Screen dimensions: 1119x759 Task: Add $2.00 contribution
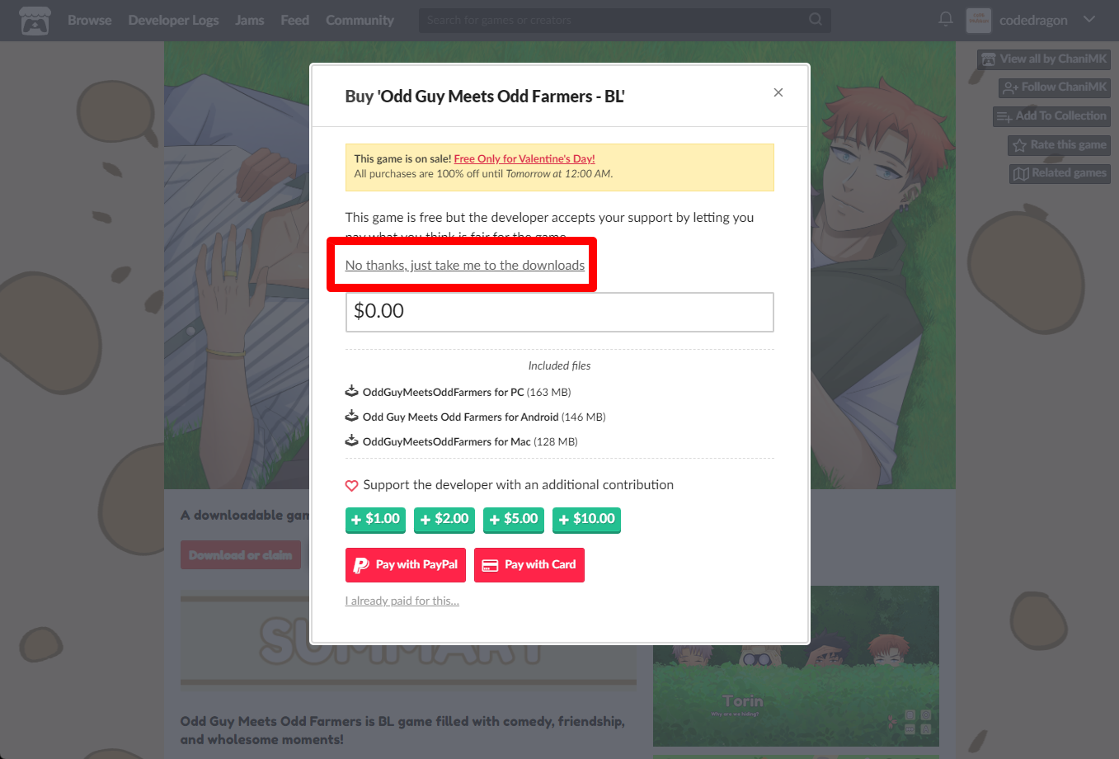444,519
